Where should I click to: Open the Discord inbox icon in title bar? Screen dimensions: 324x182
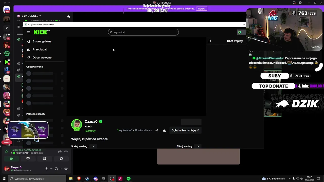(294, 3)
